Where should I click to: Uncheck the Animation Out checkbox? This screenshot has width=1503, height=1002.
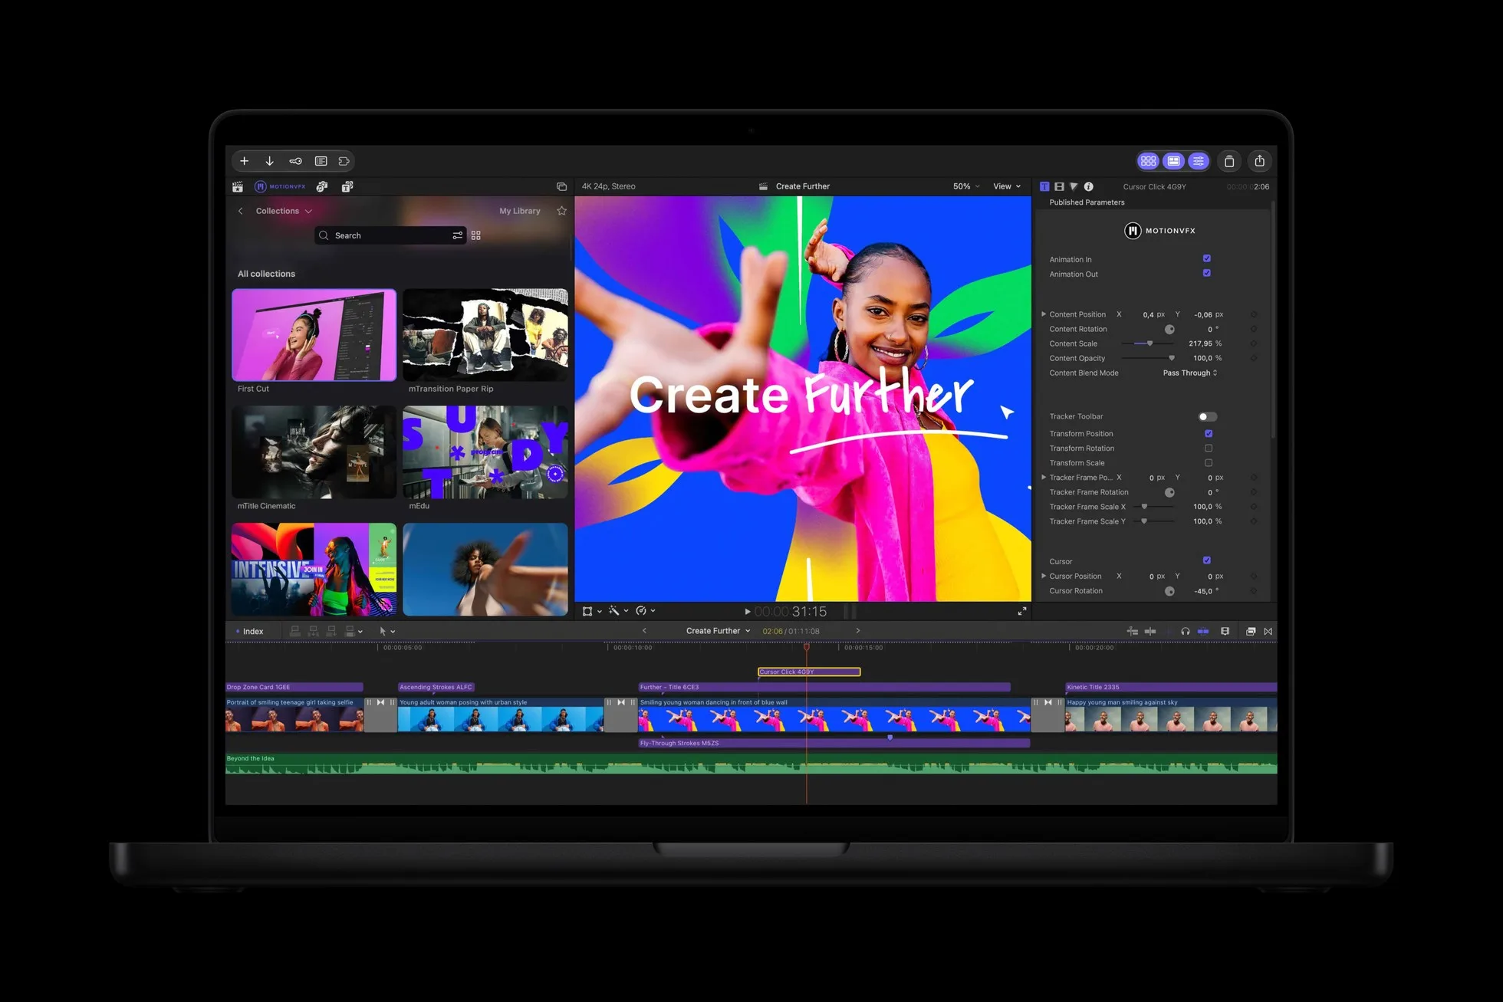pyautogui.click(x=1207, y=273)
